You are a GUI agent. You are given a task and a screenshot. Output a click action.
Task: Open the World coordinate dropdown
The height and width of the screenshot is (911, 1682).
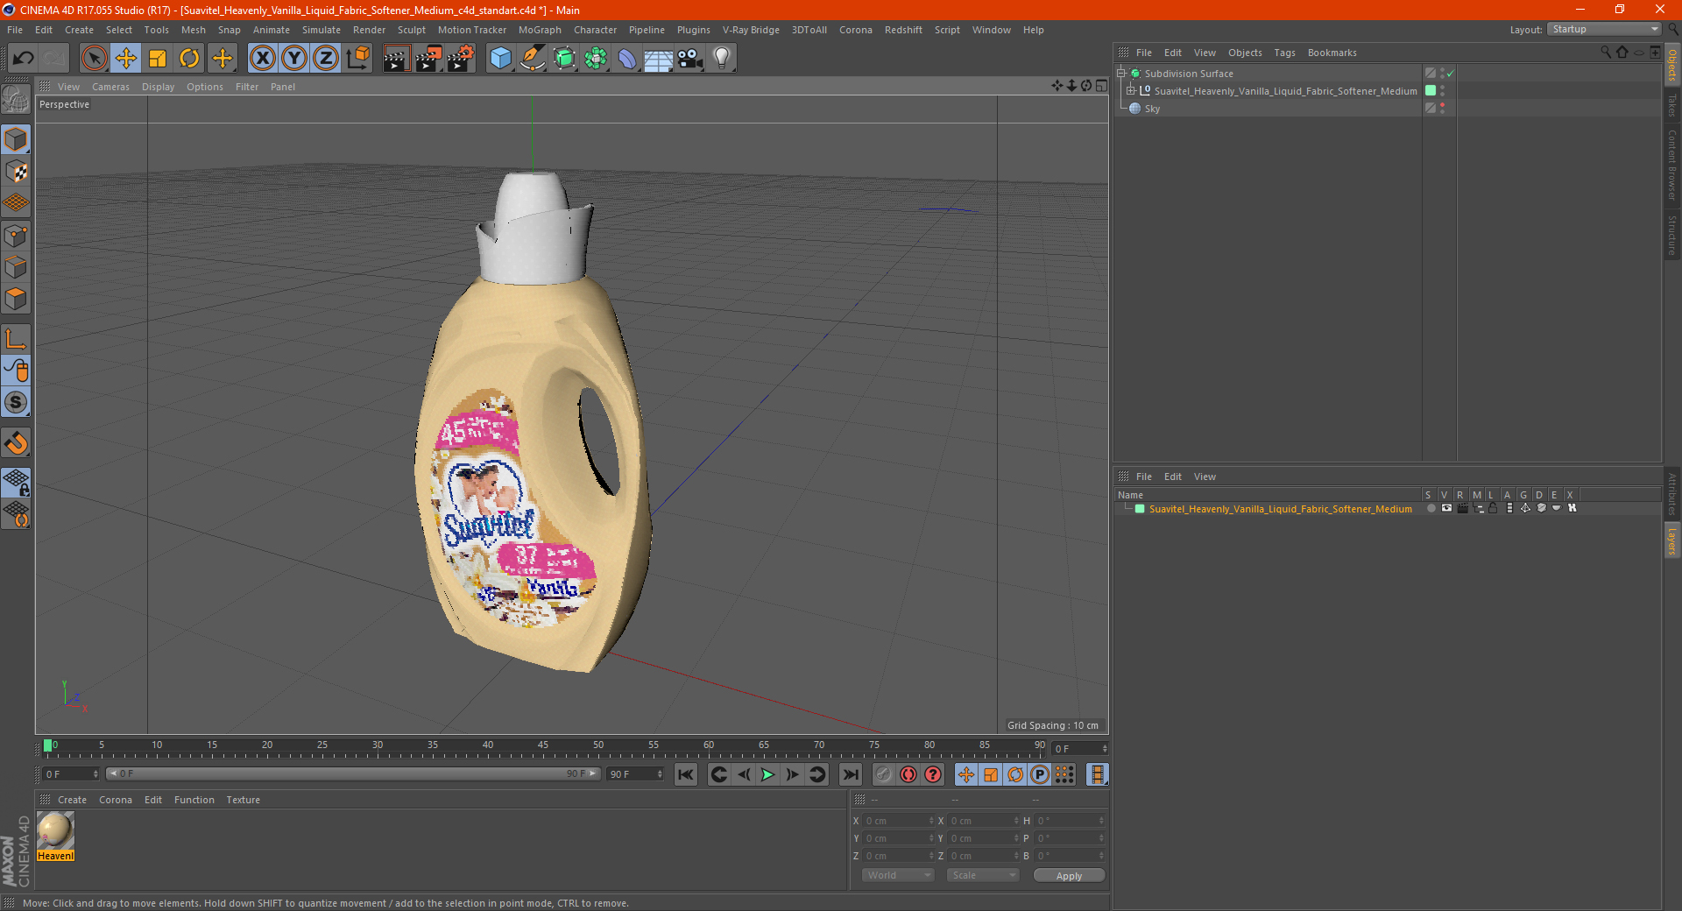point(898,875)
